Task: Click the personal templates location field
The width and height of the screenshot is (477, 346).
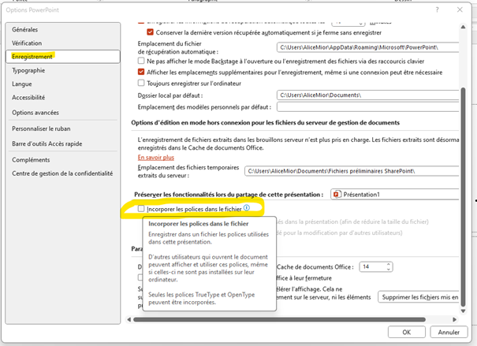Action: click(367, 106)
